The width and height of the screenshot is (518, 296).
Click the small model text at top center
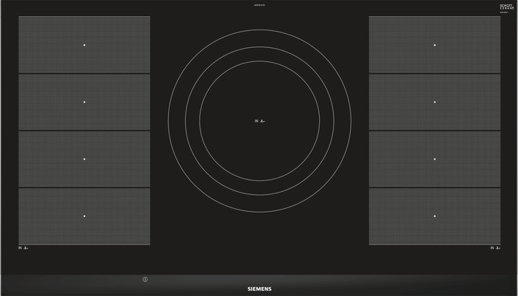point(259,5)
